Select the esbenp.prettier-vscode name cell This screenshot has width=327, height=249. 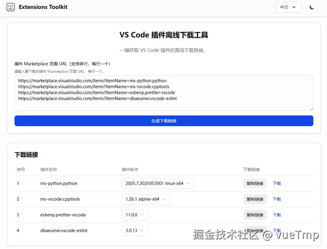pyautogui.click(x=63, y=215)
